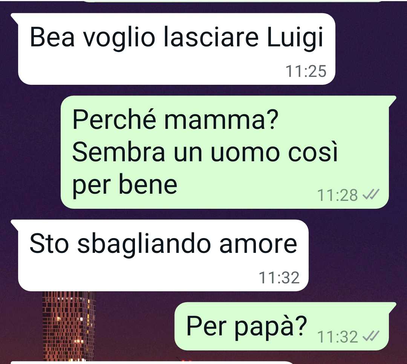407x364 pixels.
Task: Click the bubble tail of 'Perché mamma?' message
Action: click(392, 100)
